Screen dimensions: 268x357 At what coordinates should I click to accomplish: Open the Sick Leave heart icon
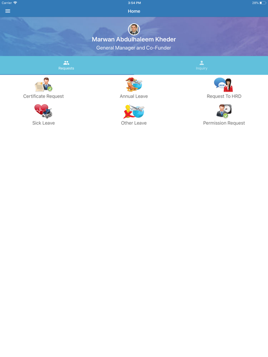pos(43,111)
